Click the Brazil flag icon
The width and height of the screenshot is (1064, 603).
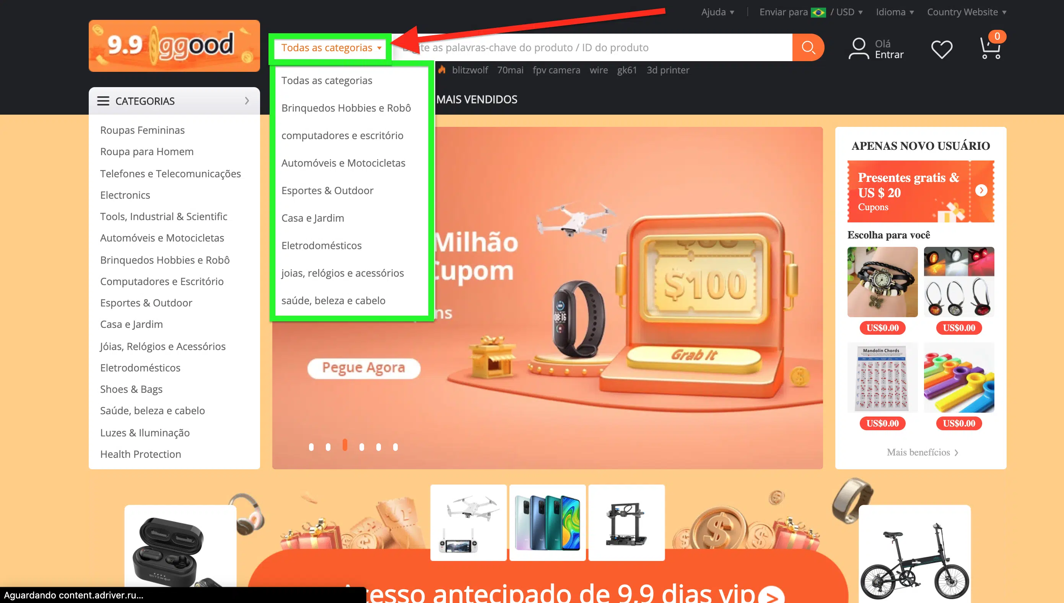pyautogui.click(x=818, y=13)
